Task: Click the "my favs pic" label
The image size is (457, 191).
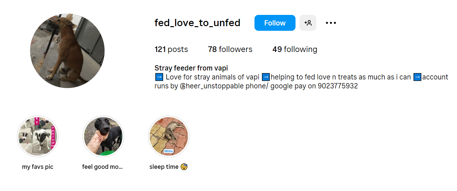Action: [x=37, y=167]
